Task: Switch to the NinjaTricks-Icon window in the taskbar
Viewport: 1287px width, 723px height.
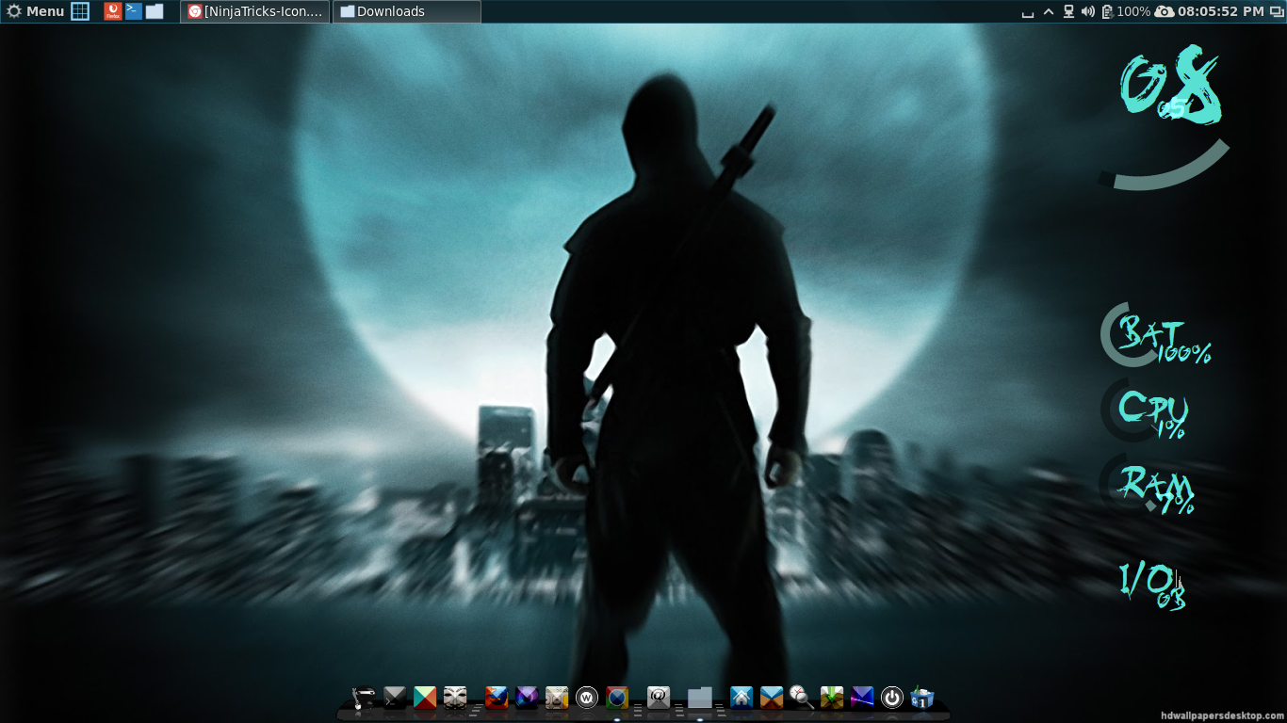Action: (255, 11)
